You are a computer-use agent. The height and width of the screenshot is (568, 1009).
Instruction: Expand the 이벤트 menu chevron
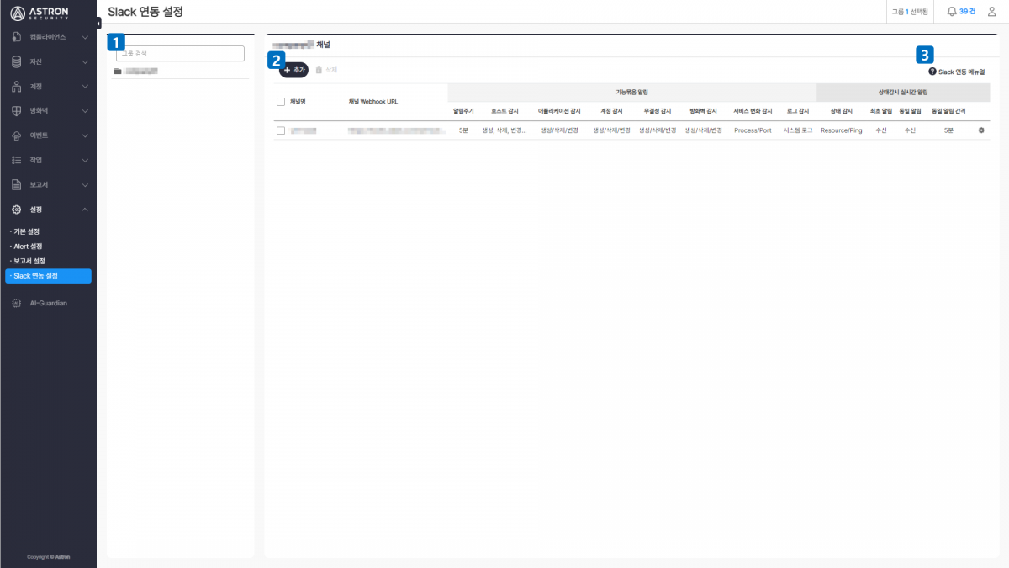coord(85,135)
